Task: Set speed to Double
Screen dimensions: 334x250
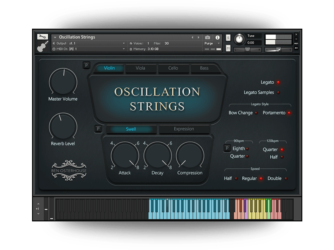Action: [286, 179]
